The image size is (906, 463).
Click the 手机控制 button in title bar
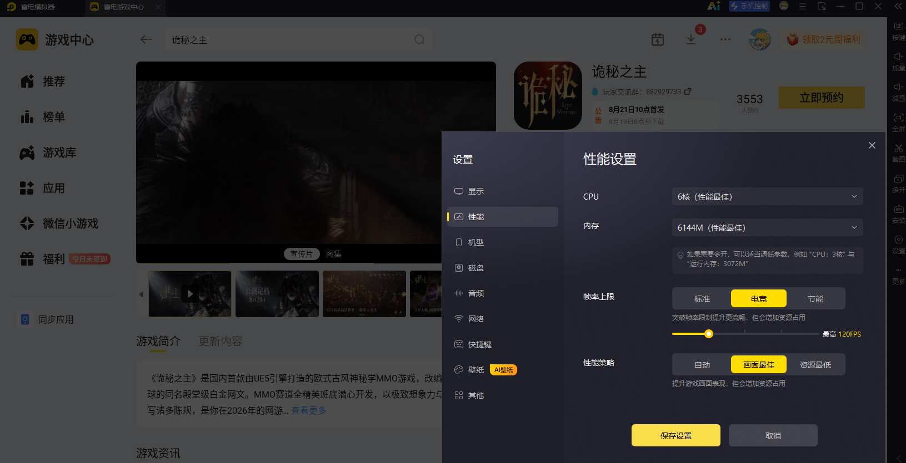[x=749, y=6]
